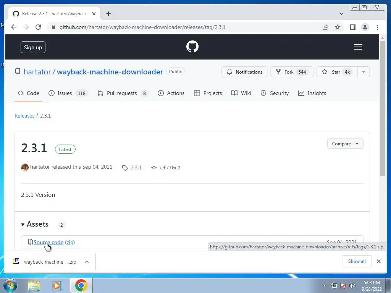
Task: Click the Notifications button
Action: [x=244, y=72]
